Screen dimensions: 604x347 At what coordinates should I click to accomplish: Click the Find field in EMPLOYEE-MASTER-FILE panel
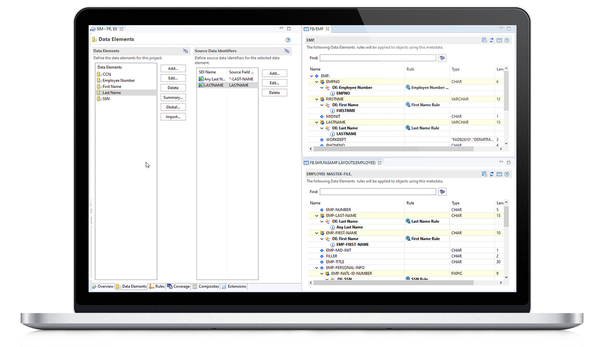point(377,192)
